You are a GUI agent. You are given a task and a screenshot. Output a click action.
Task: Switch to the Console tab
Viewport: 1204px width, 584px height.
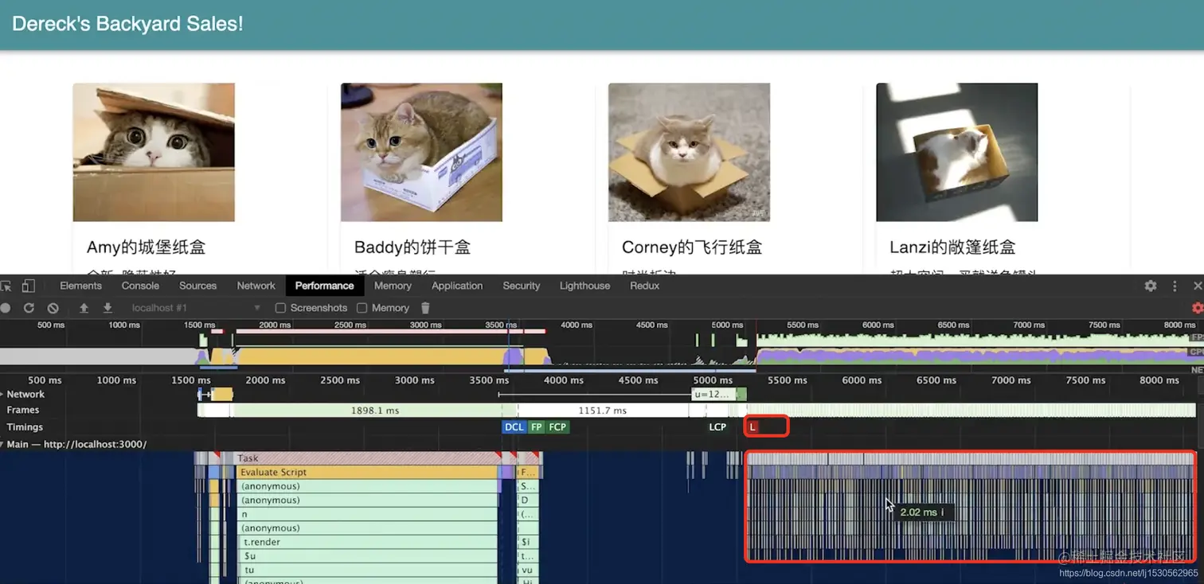coord(140,286)
